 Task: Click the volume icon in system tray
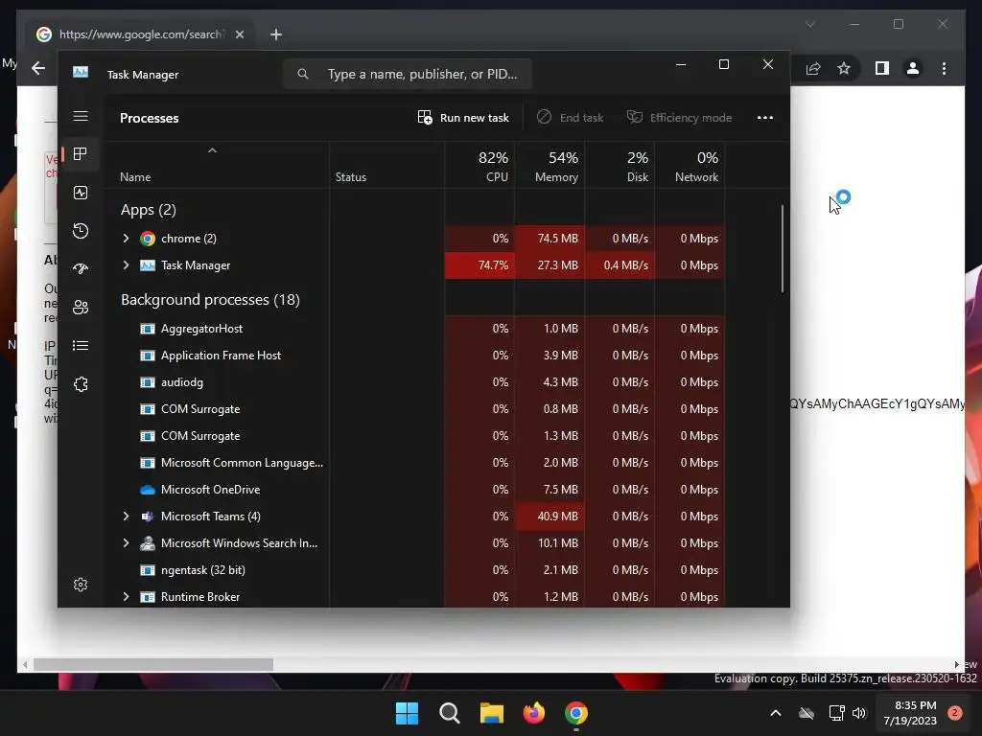click(x=859, y=713)
